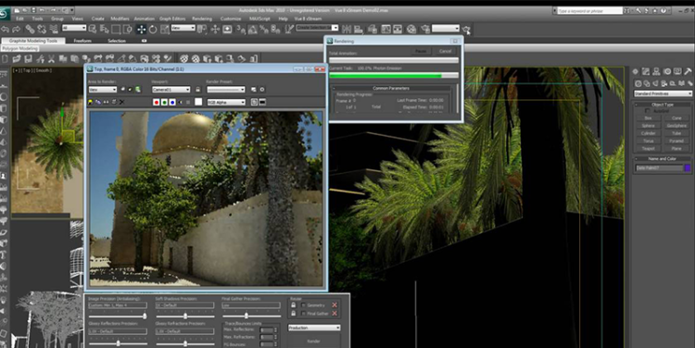Click the Undo arrow in main toolbar
The height and width of the screenshot is (348, 695).
point(6,30)
